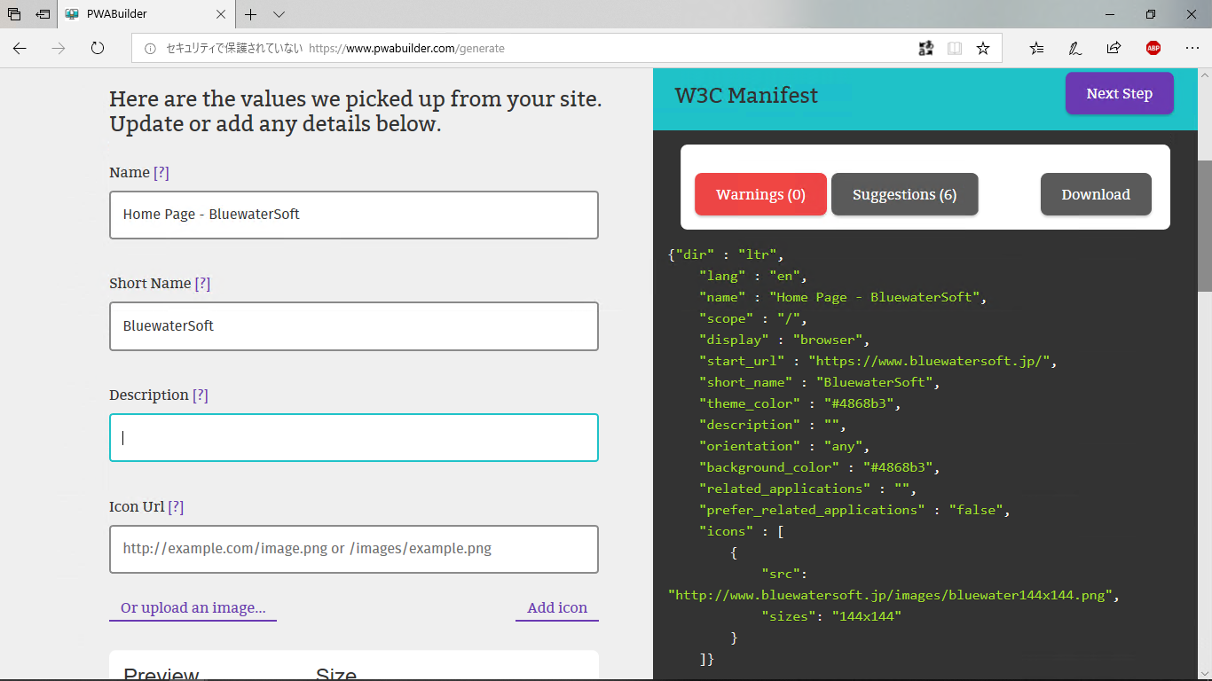This screenshot has height=681, width=1212.
Task: Click the add notes pen icon
Action: click(1075, 49)
